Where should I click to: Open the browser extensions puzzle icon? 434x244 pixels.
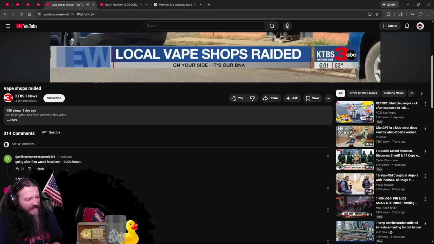click(389, 14)
